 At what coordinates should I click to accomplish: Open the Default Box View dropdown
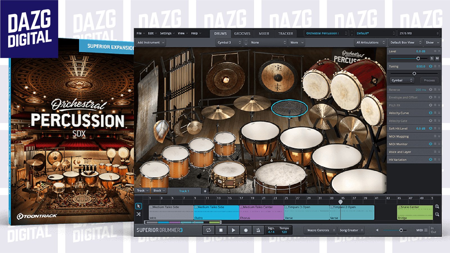click(405, 42)
